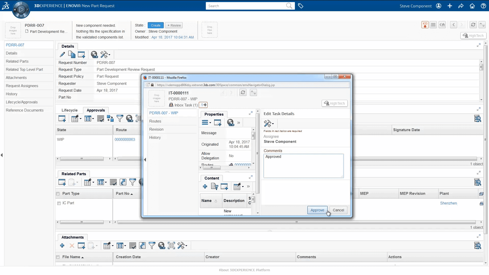Open the tools dropdown in Edit Task Details
Image resolution: width=489 pixels, height=275 pixels.
pyautogui.click(x=269, y=124)
